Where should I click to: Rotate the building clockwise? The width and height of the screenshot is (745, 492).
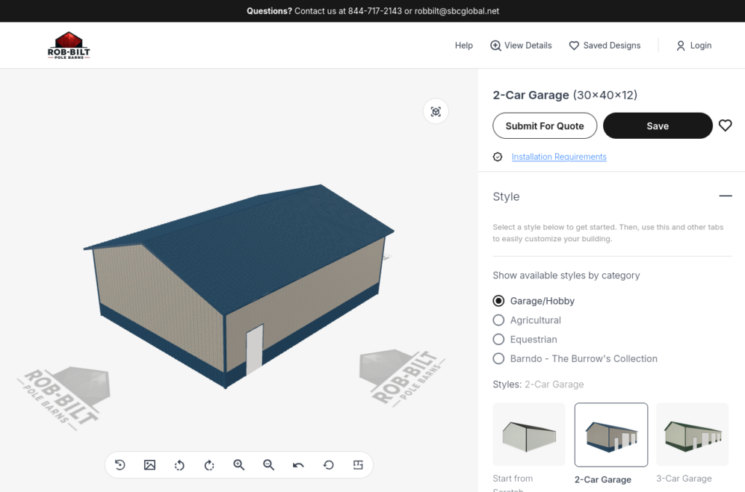210,465
